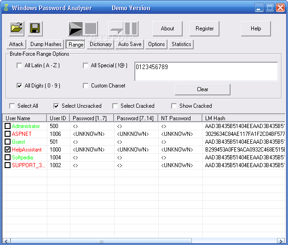Tick the Custom Charset checkbox
288x245 pixels.
click(x=86, y=86)
